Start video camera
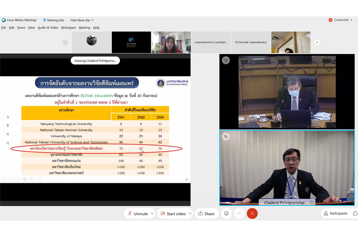The width and height of the screenshot is (358, 238). [x=173, y=213]
